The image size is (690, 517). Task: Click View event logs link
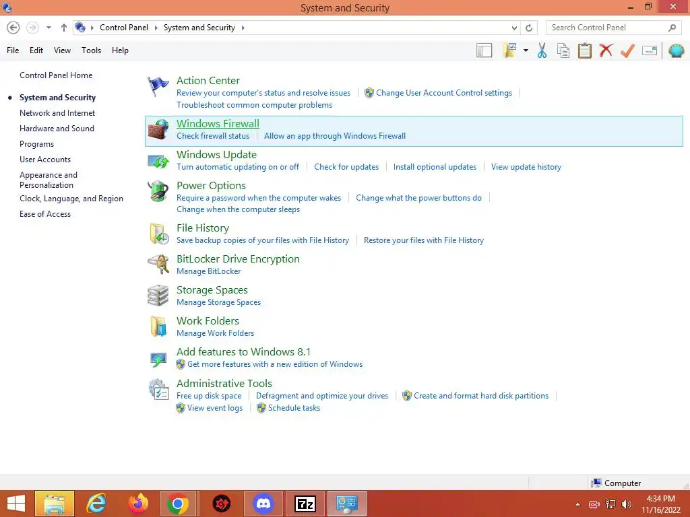pyautogui.click(x=215, y=408)
